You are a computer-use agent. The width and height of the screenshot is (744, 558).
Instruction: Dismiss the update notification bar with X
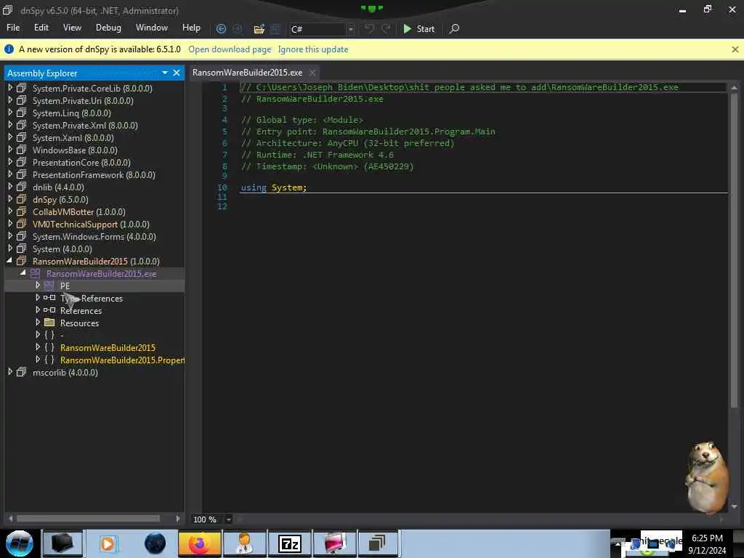click(735, 49)
